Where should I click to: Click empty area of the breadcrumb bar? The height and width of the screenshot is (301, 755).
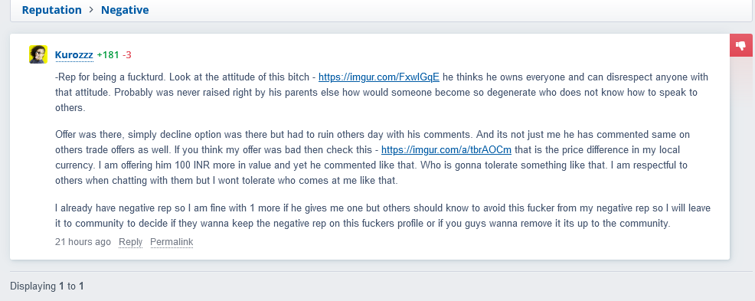click(x=433, y=10)
